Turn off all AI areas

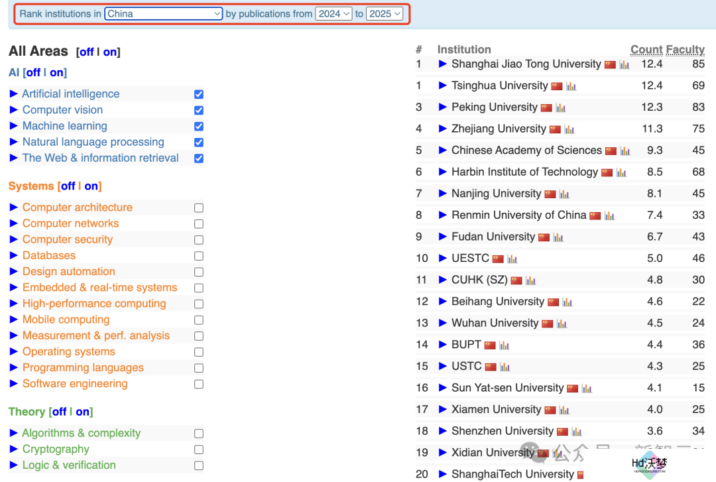click(x=33, y=73)
